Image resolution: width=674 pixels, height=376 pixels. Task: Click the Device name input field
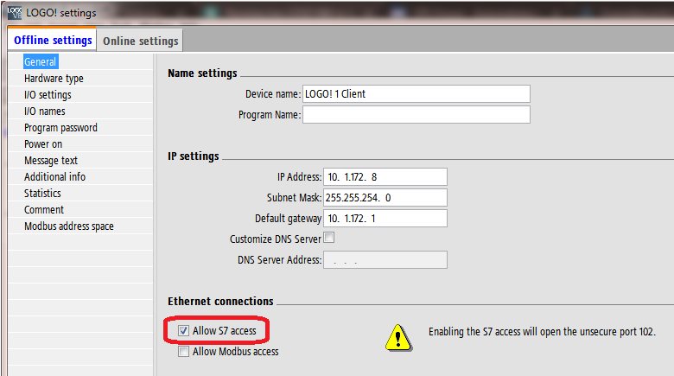pos(416,94)
